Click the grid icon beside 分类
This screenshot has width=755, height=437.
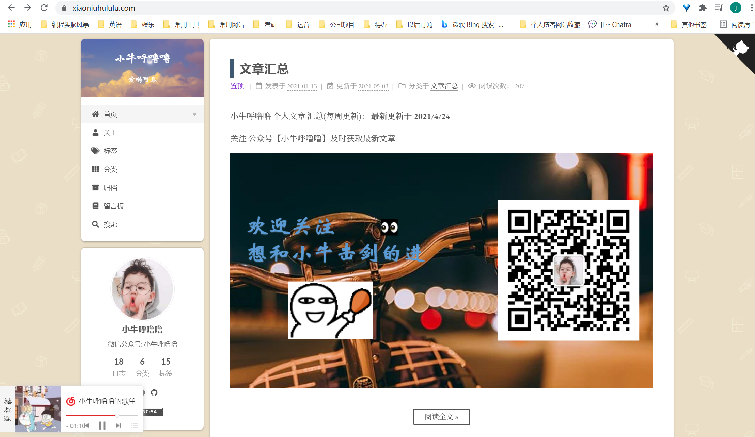pyautogui.click(x=95, y=169)
